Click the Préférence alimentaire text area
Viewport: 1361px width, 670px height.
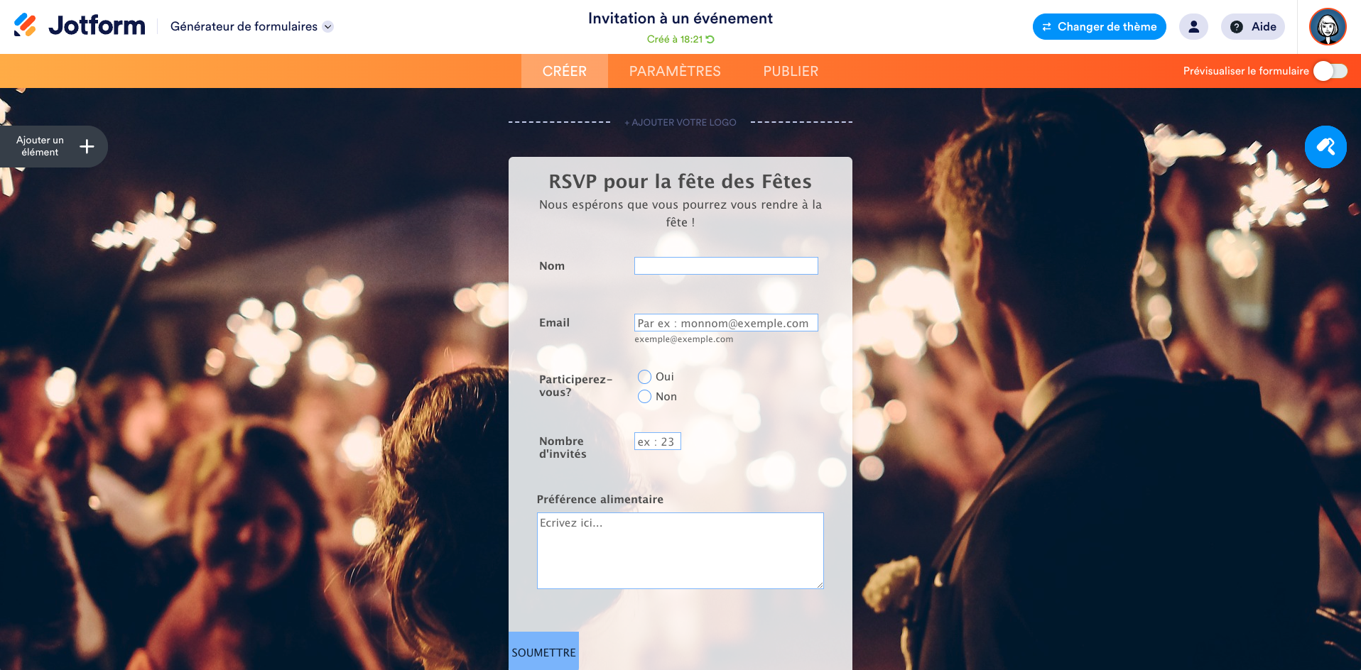click(680, 551)
